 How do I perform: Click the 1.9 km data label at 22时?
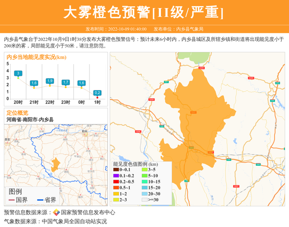(x=50, y=81)
